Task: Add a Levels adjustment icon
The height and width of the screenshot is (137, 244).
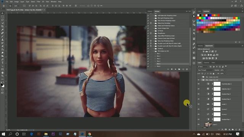Action: click(x=207, y=52)
